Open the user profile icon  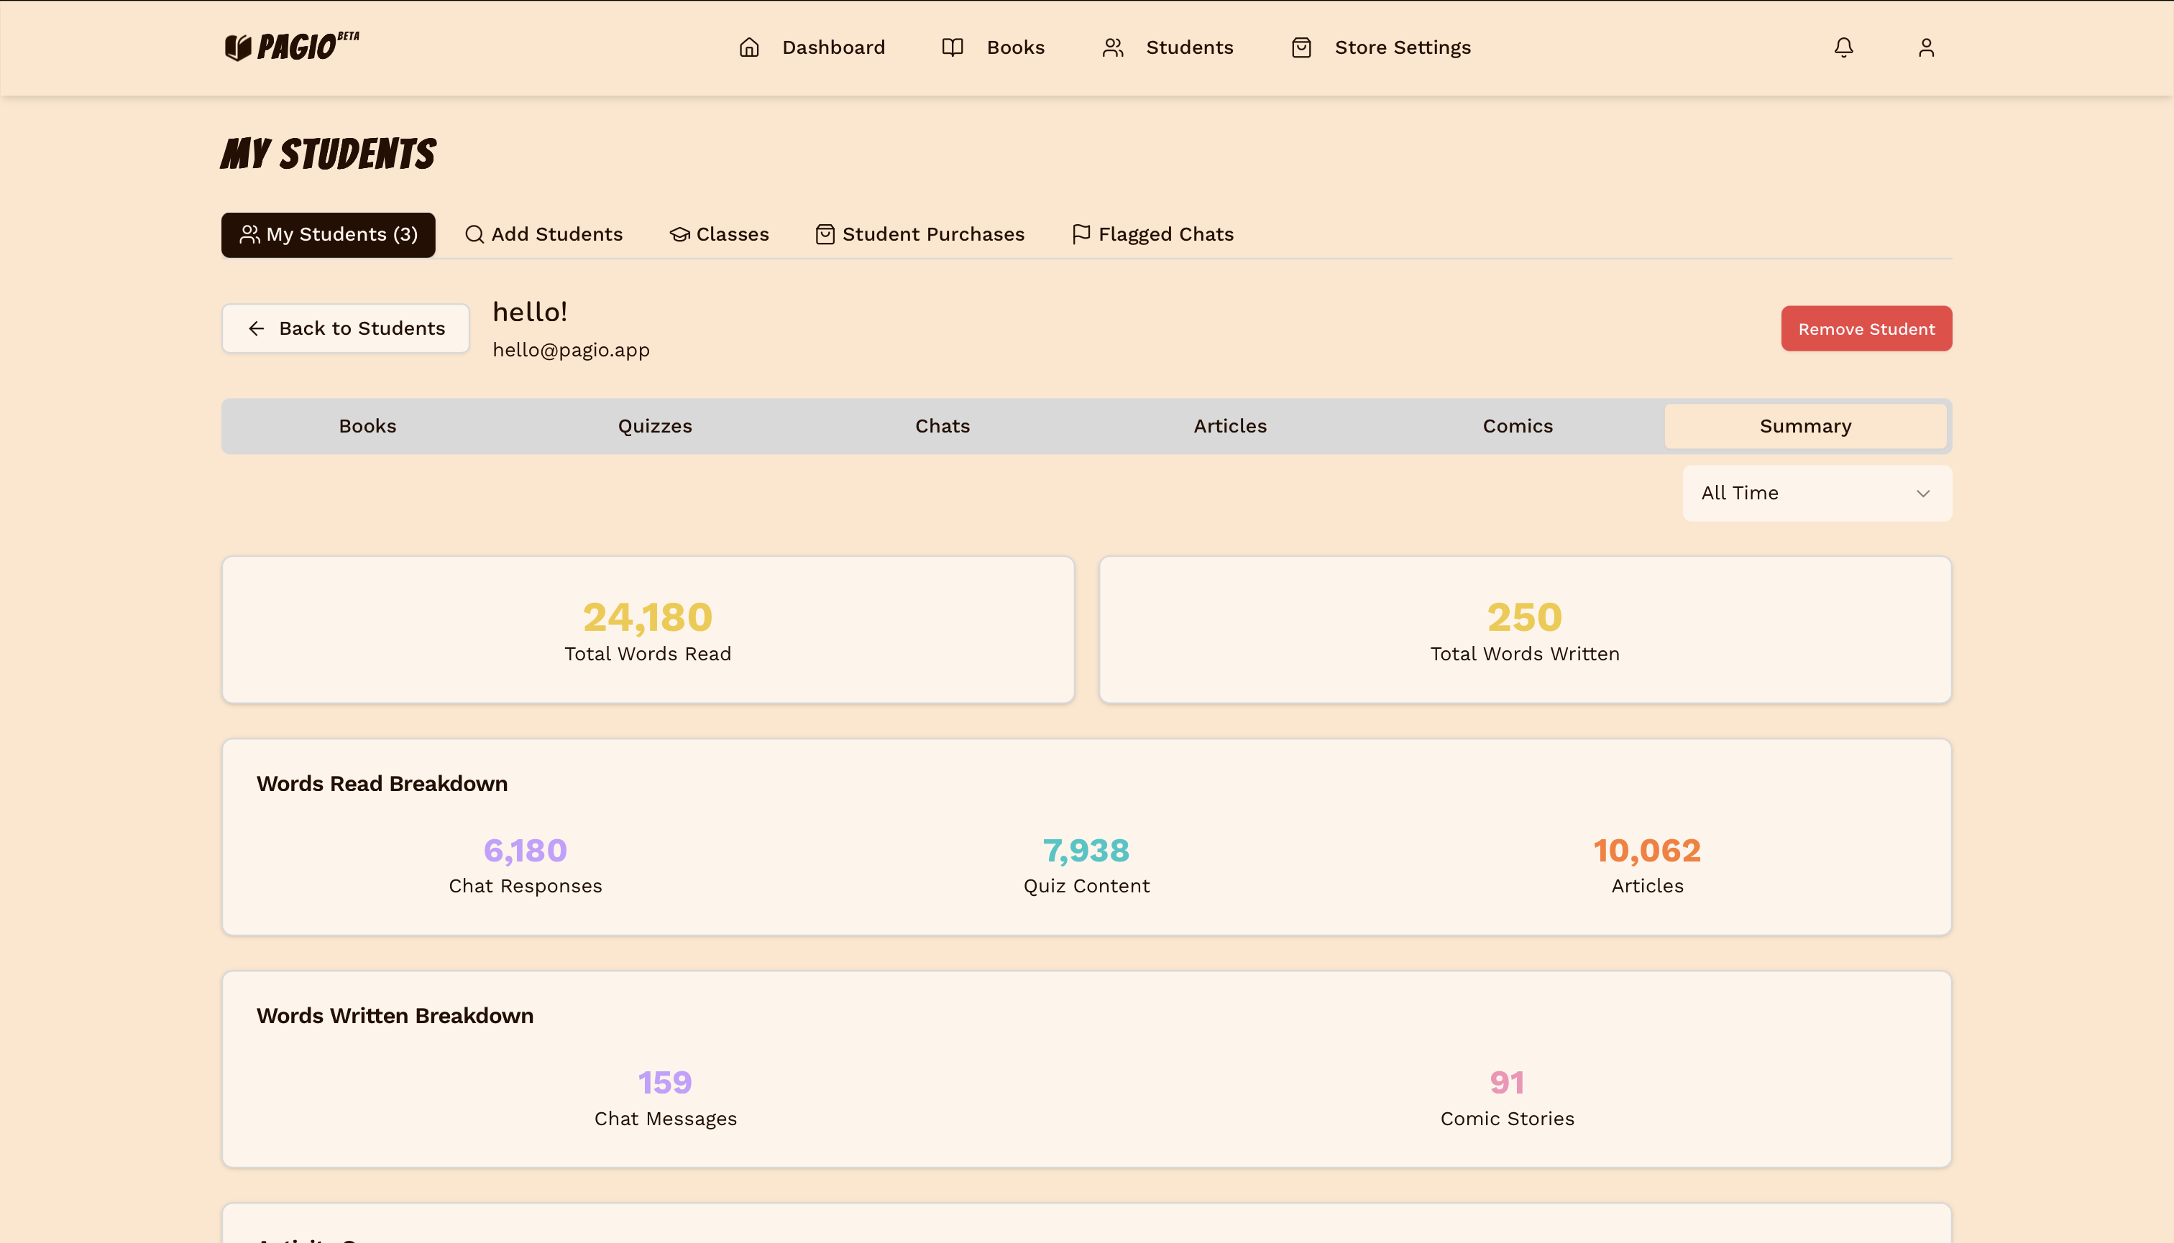[x=1925, y=48]
